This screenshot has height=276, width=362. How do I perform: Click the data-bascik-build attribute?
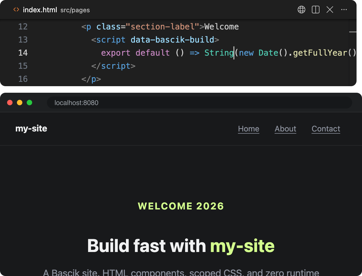pos(173,40)
